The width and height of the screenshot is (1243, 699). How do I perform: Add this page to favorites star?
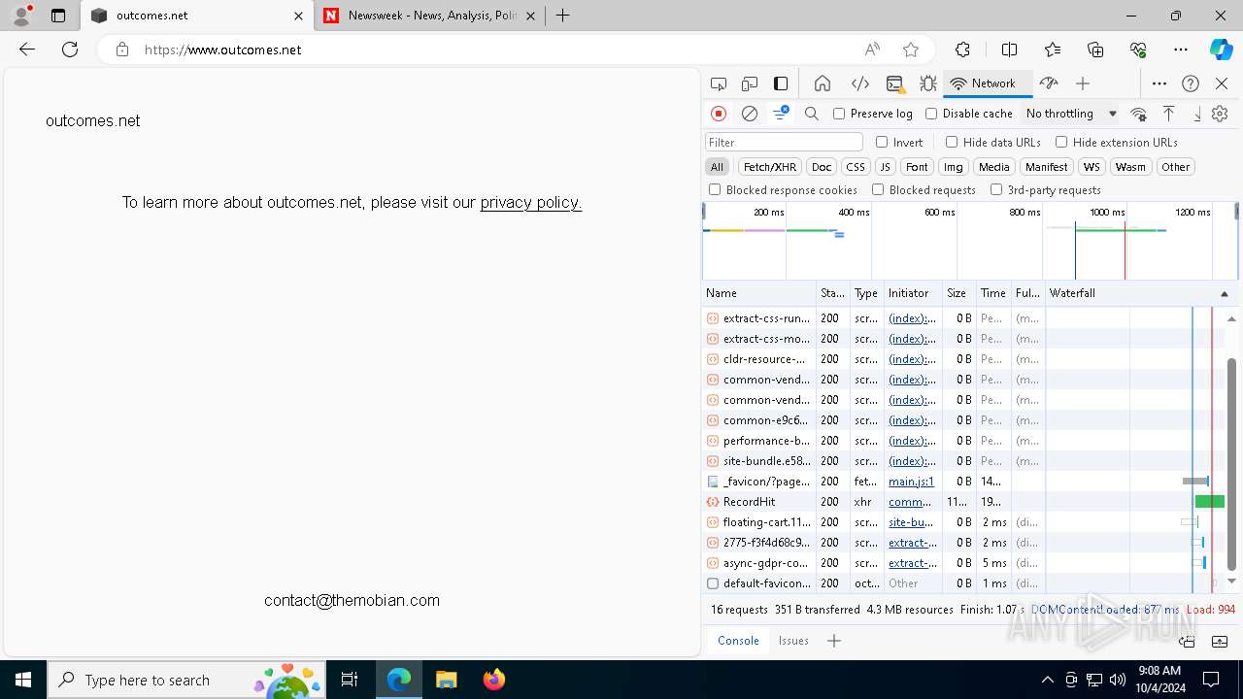pyautogui.click(x=911, y=50)
